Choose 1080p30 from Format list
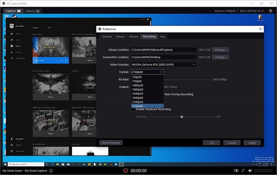 point(148,85)
